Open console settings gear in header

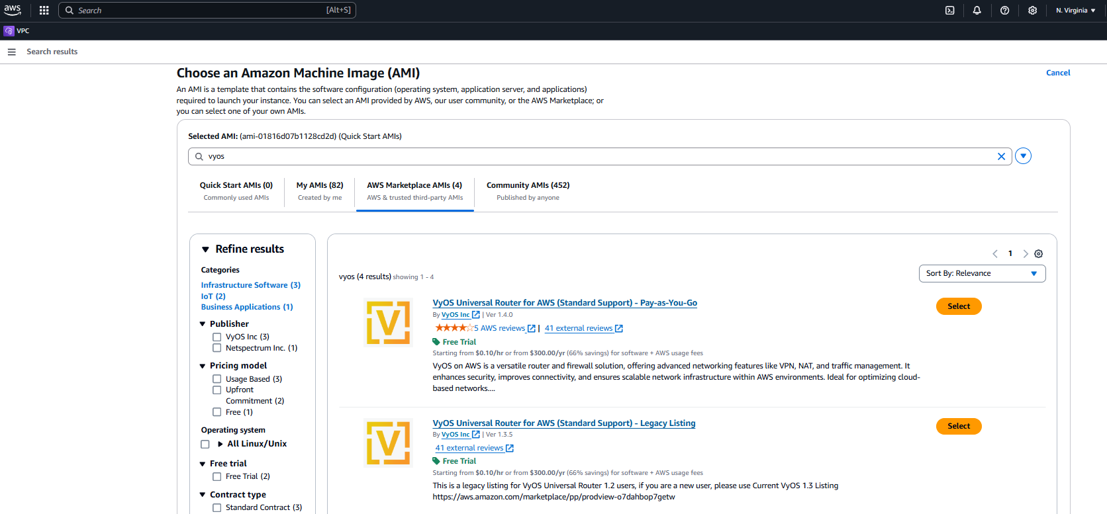(x=1032, y=11)
